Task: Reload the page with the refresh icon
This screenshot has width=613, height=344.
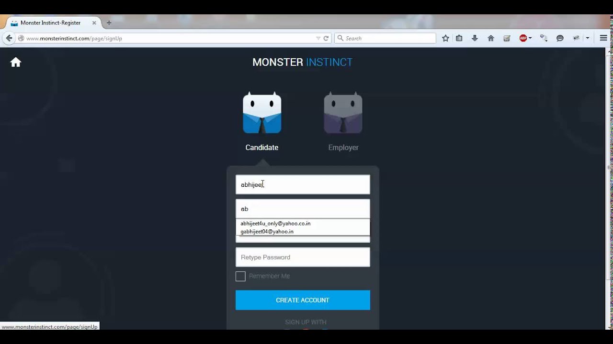Action: pyautogui.click(x=326, y=38)
